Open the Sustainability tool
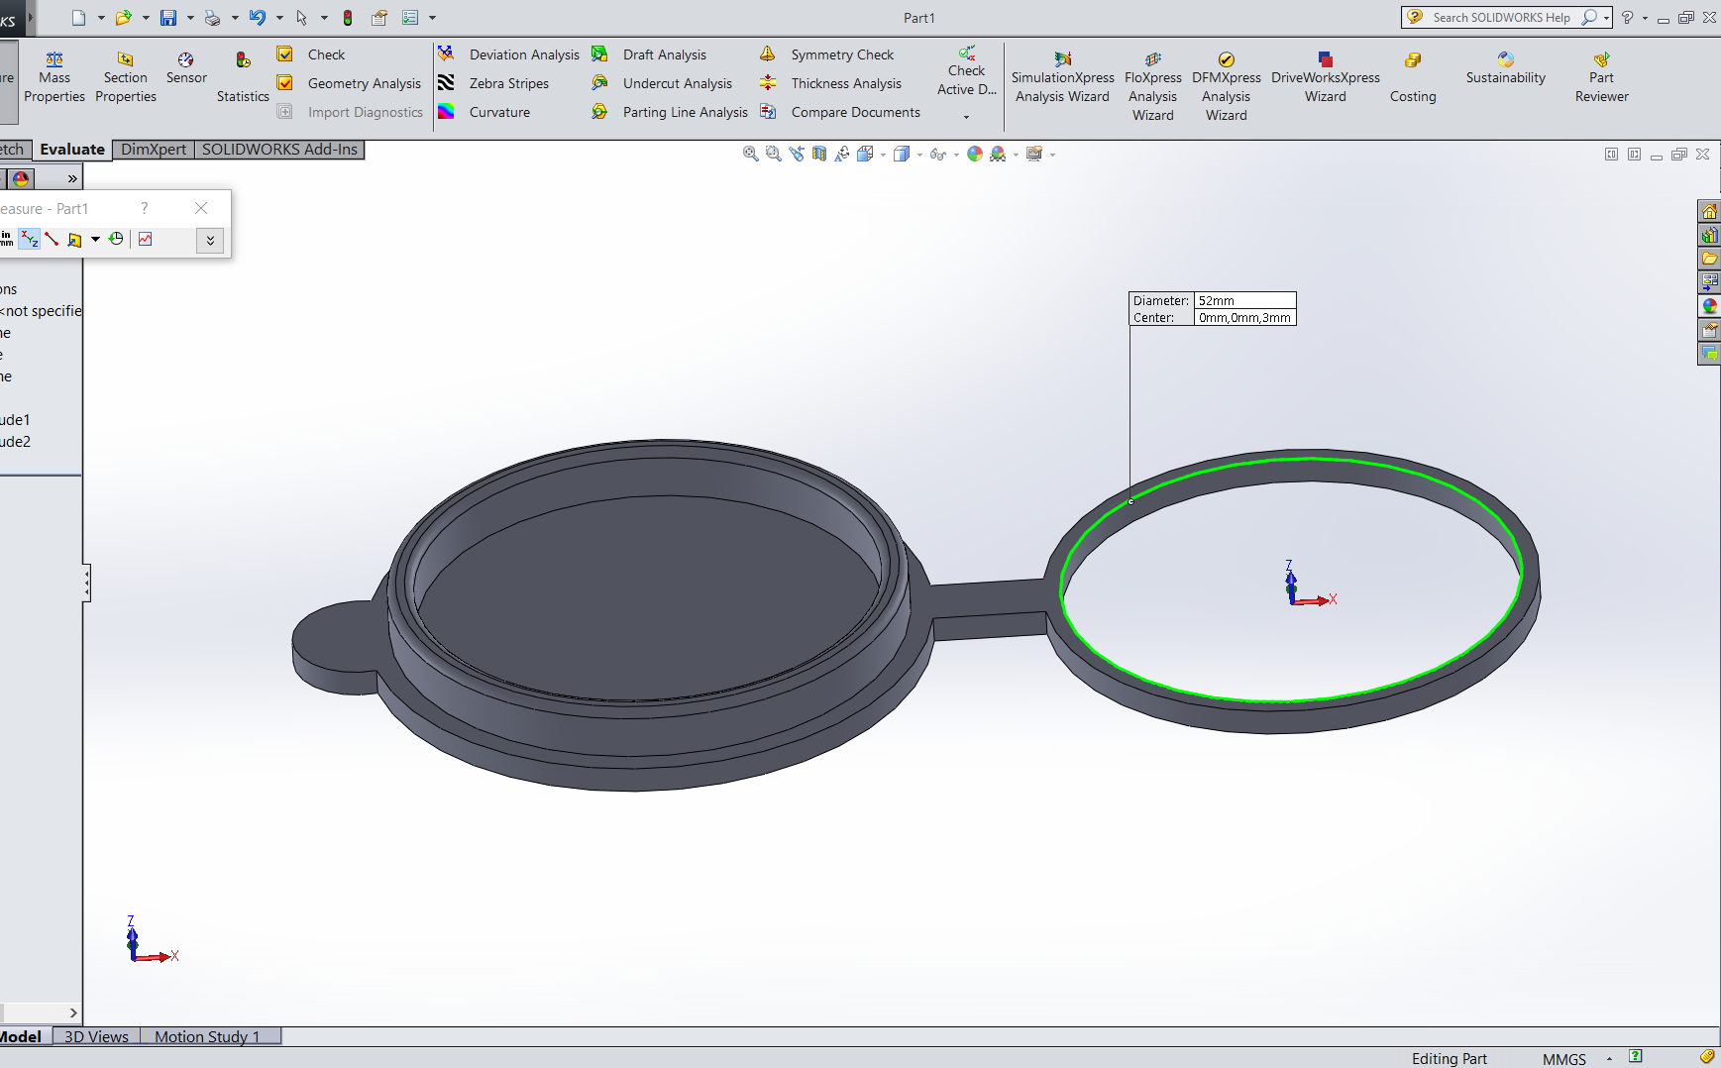This screenshot has height=1068, width=1721. [1506, 68]
